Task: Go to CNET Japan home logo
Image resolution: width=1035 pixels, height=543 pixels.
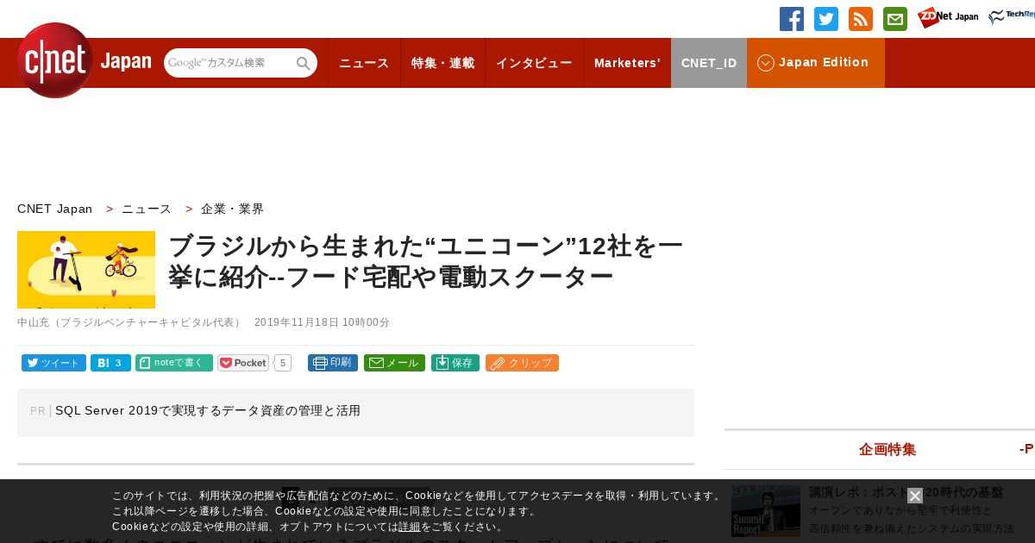Action: (x=84, y=60)
